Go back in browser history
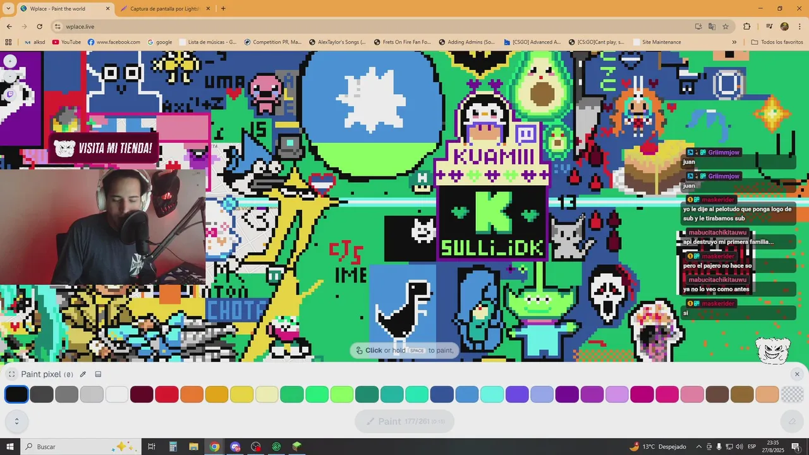 (9, 27)
